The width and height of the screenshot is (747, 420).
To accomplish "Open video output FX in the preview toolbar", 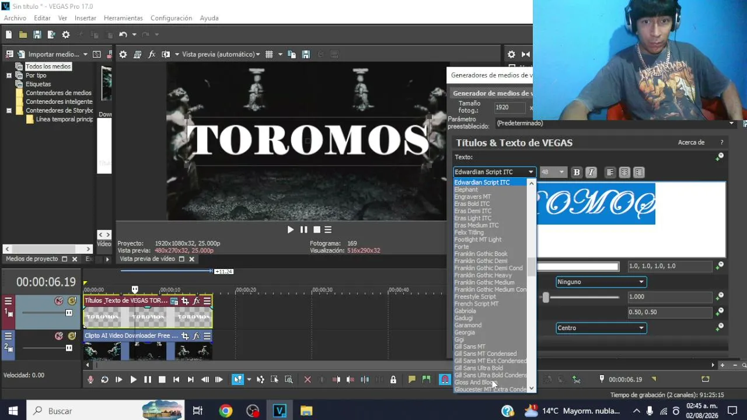I will [x=152, y=54].
